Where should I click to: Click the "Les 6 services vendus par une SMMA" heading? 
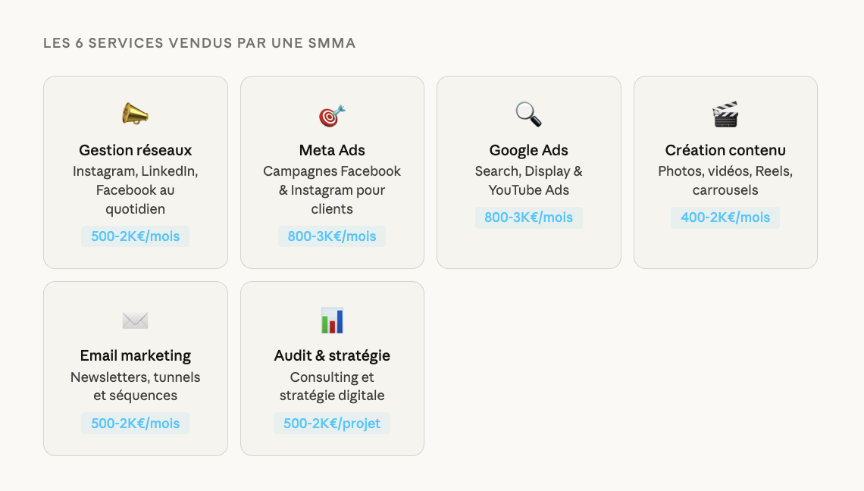199,43
